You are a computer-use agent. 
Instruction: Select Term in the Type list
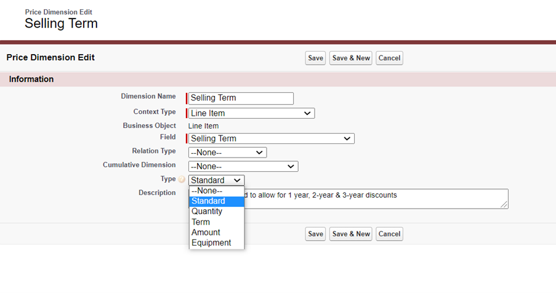(216, 222)
